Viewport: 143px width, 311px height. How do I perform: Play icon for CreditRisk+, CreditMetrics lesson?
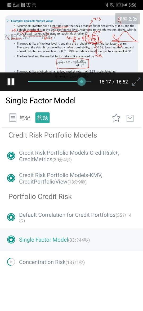pos(11,156)
